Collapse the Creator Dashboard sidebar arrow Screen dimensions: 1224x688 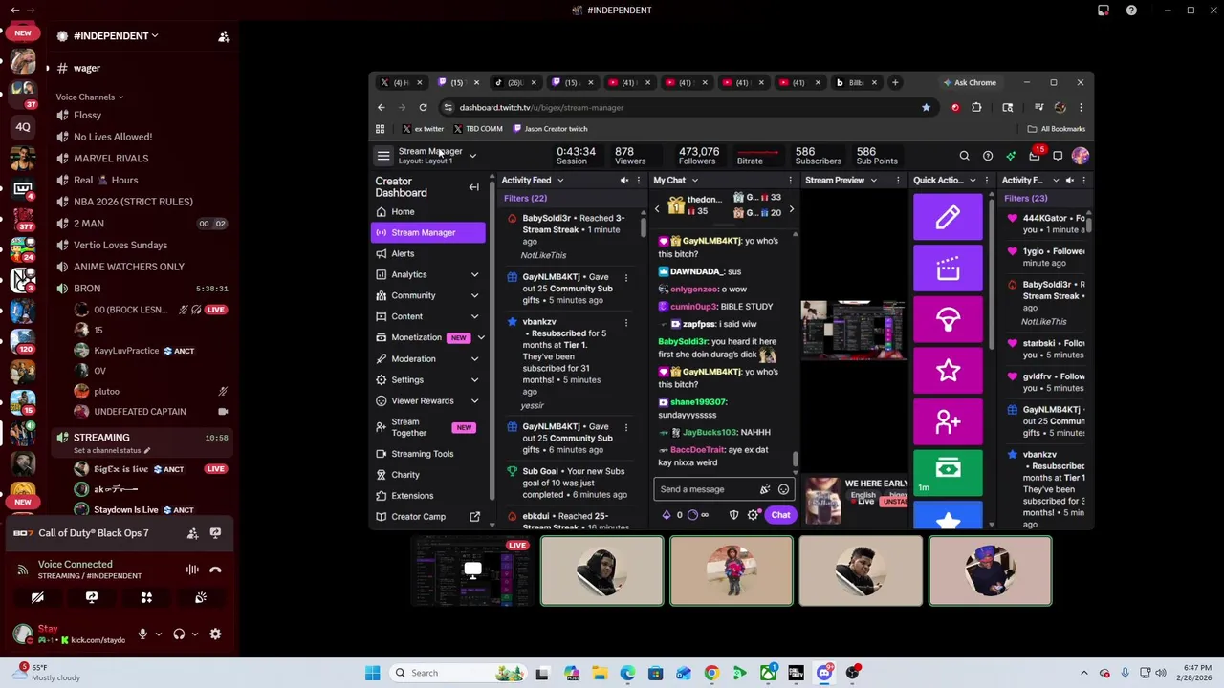[x=473, y=187]
